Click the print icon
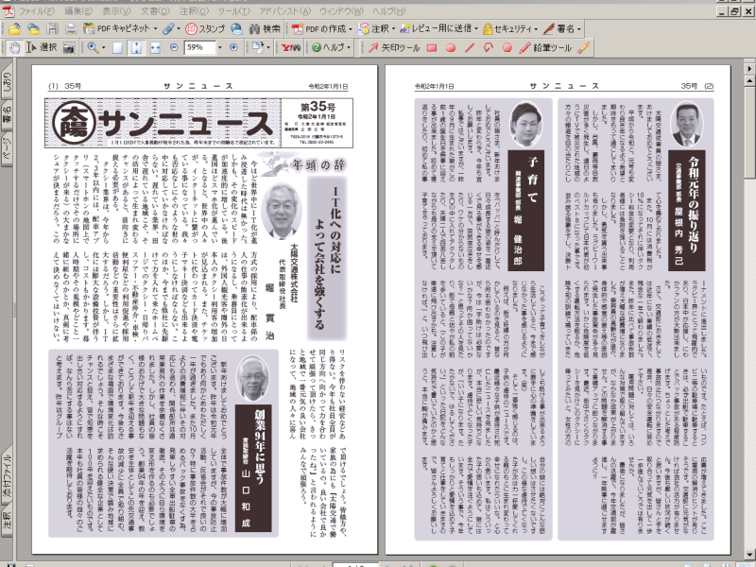 [x=71, y=29]
